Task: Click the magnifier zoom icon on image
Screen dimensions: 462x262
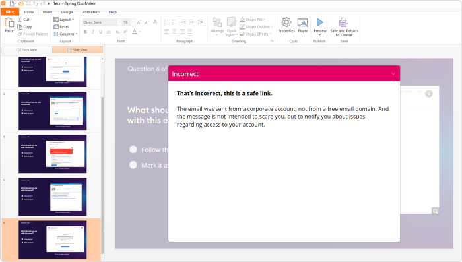Action: click(435, 211)
